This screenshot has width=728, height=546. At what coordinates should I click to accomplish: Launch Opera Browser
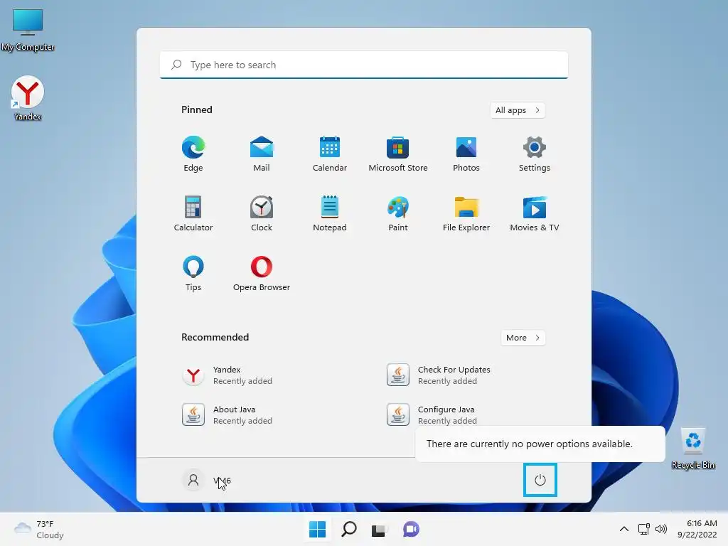pos(262,274)
